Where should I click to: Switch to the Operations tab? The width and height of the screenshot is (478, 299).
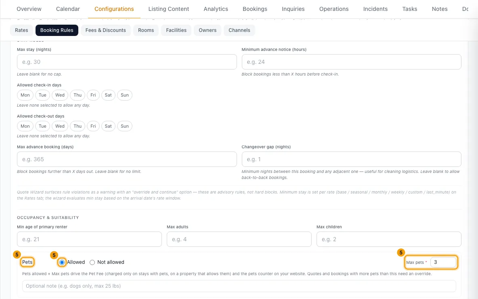(334, 9)
